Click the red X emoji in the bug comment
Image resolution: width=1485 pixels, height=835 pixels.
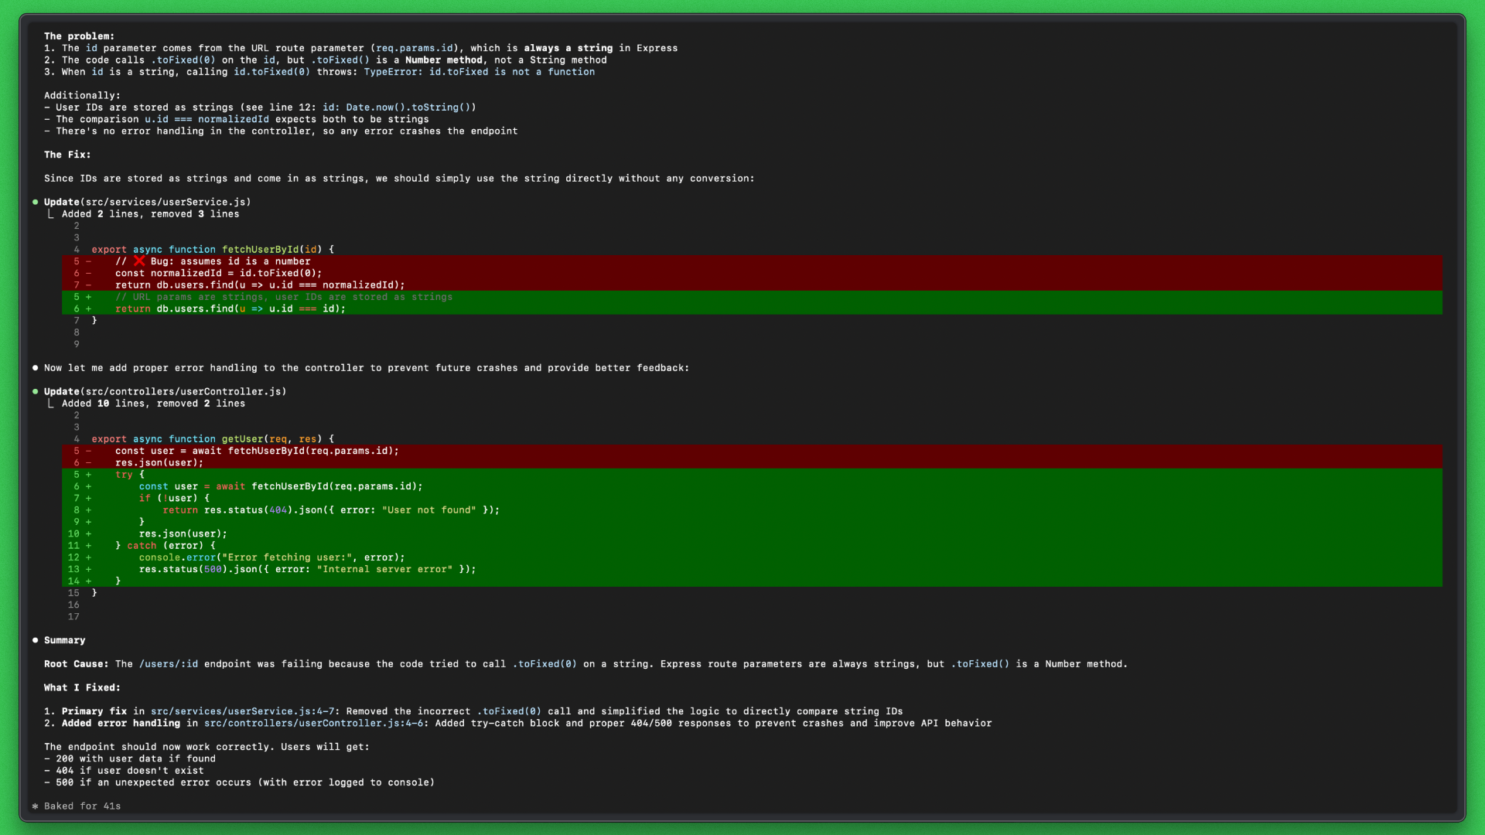(139, 261)
